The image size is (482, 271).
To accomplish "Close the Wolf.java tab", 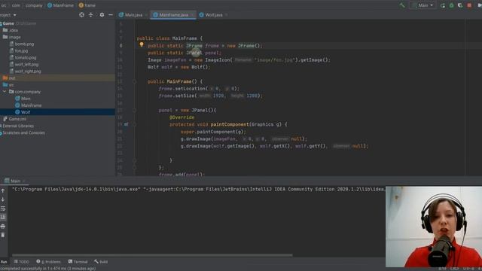I will tap(227, 15).
